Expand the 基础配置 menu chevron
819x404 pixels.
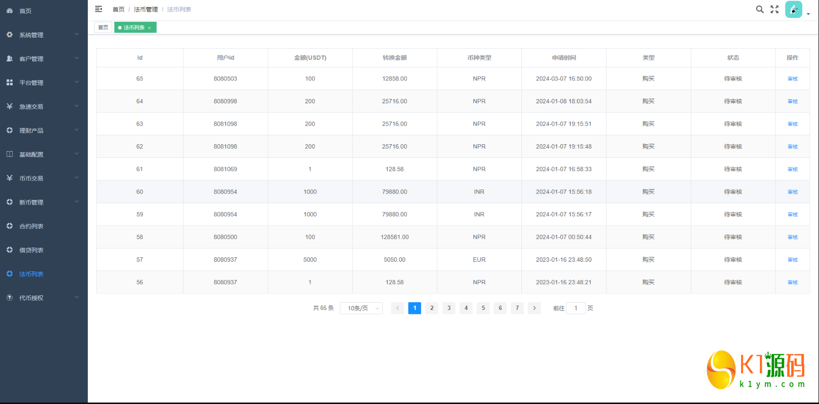pos(77,154)
